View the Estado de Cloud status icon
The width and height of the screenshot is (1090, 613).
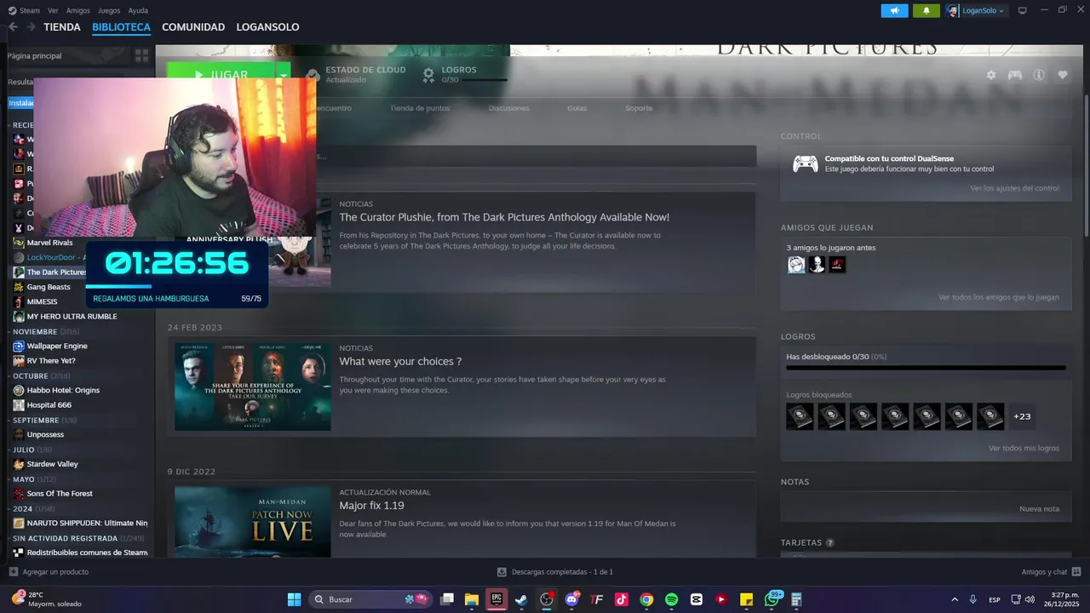pyautogui.click(x=313, y=75)
